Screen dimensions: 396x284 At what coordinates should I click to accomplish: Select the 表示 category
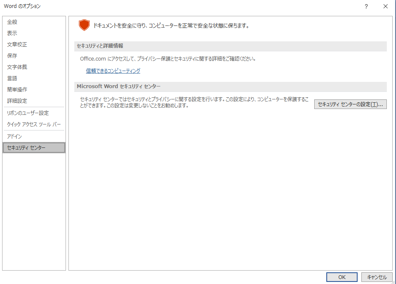coord(34,33)
